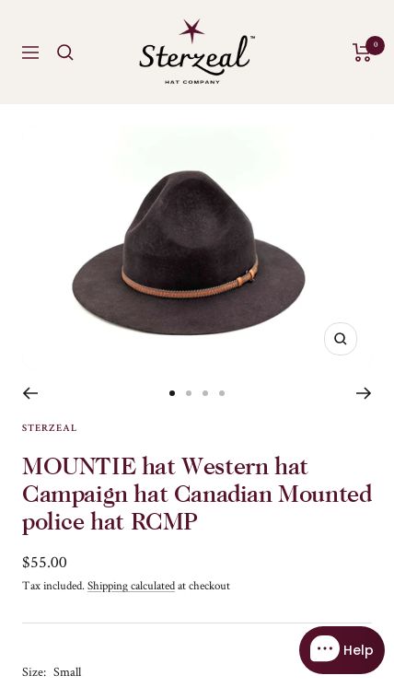Open the search magnifier in header
Screen dimensions: 394x687
[x=64, y=52]
